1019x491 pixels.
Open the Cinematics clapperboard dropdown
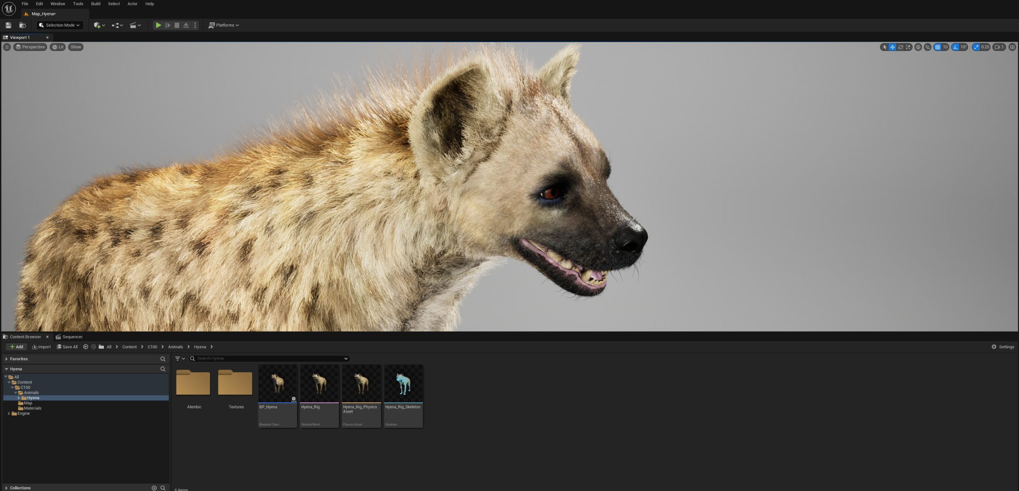[135, 25]
